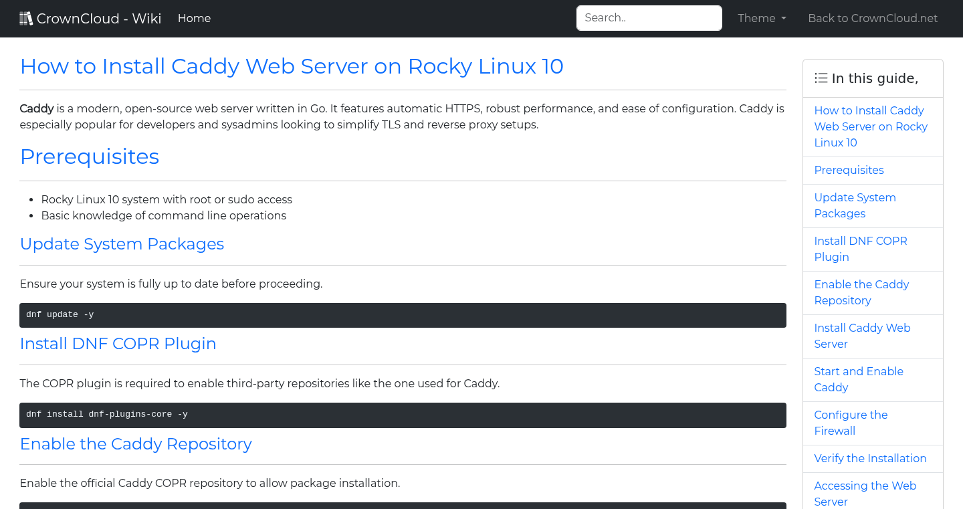
Task: Select Home from the navigation bar
Action: coord(194,18)
